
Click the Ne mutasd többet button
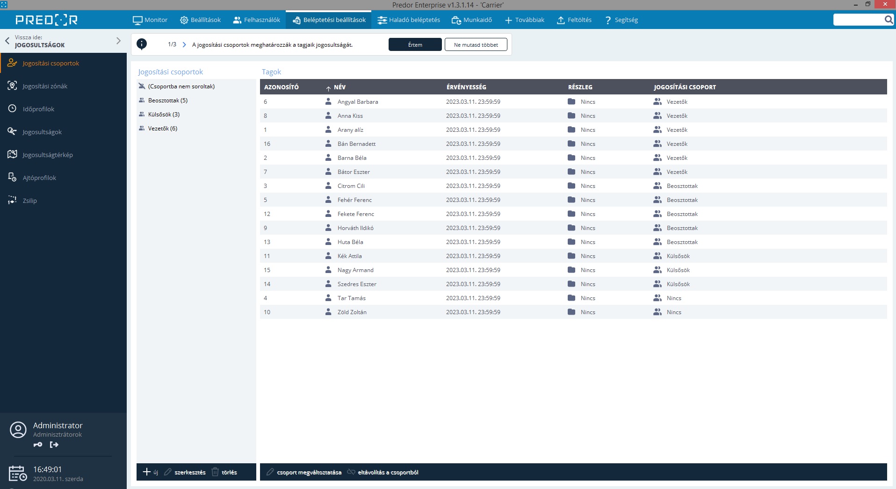[476, 45]
